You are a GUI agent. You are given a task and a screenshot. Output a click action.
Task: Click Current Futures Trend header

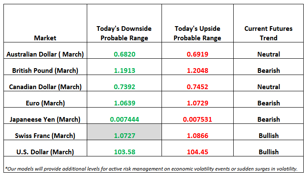268,33
